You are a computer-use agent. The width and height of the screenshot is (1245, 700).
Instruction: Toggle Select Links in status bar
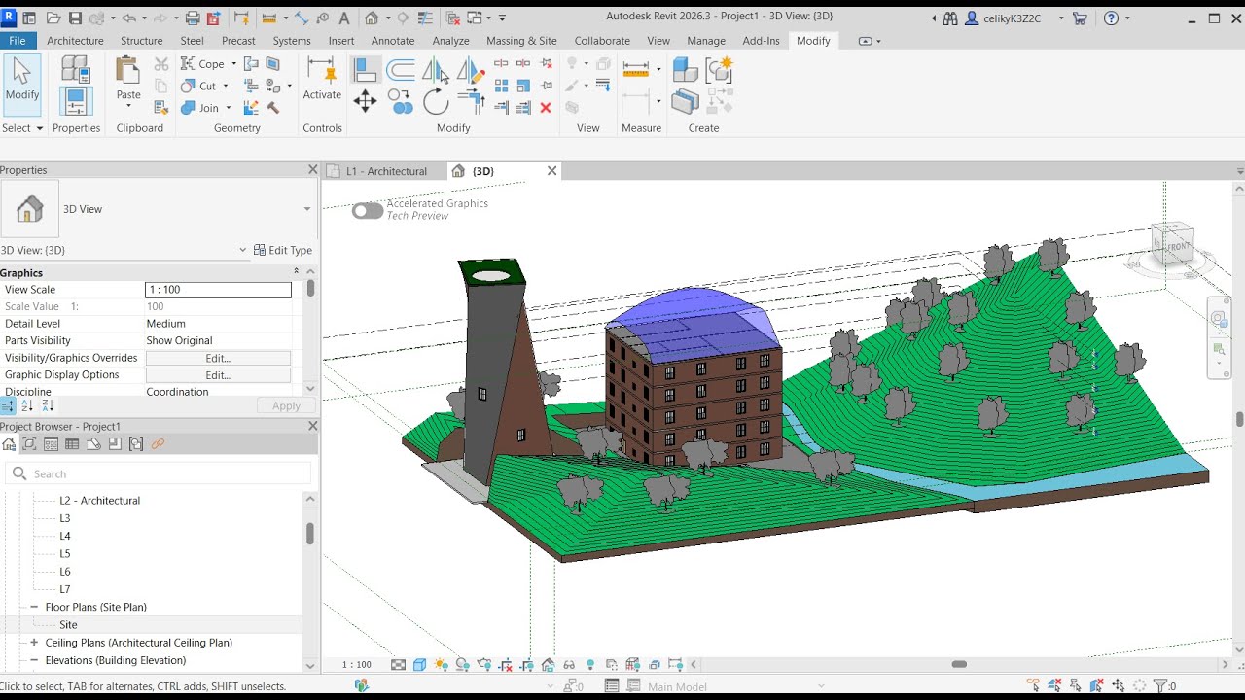1032,685
